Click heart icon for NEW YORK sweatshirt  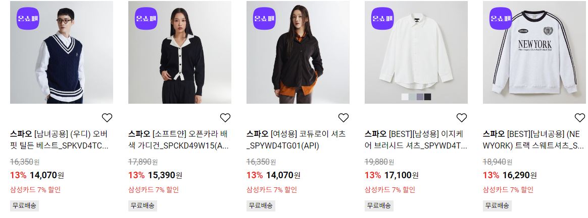[579, 118]
